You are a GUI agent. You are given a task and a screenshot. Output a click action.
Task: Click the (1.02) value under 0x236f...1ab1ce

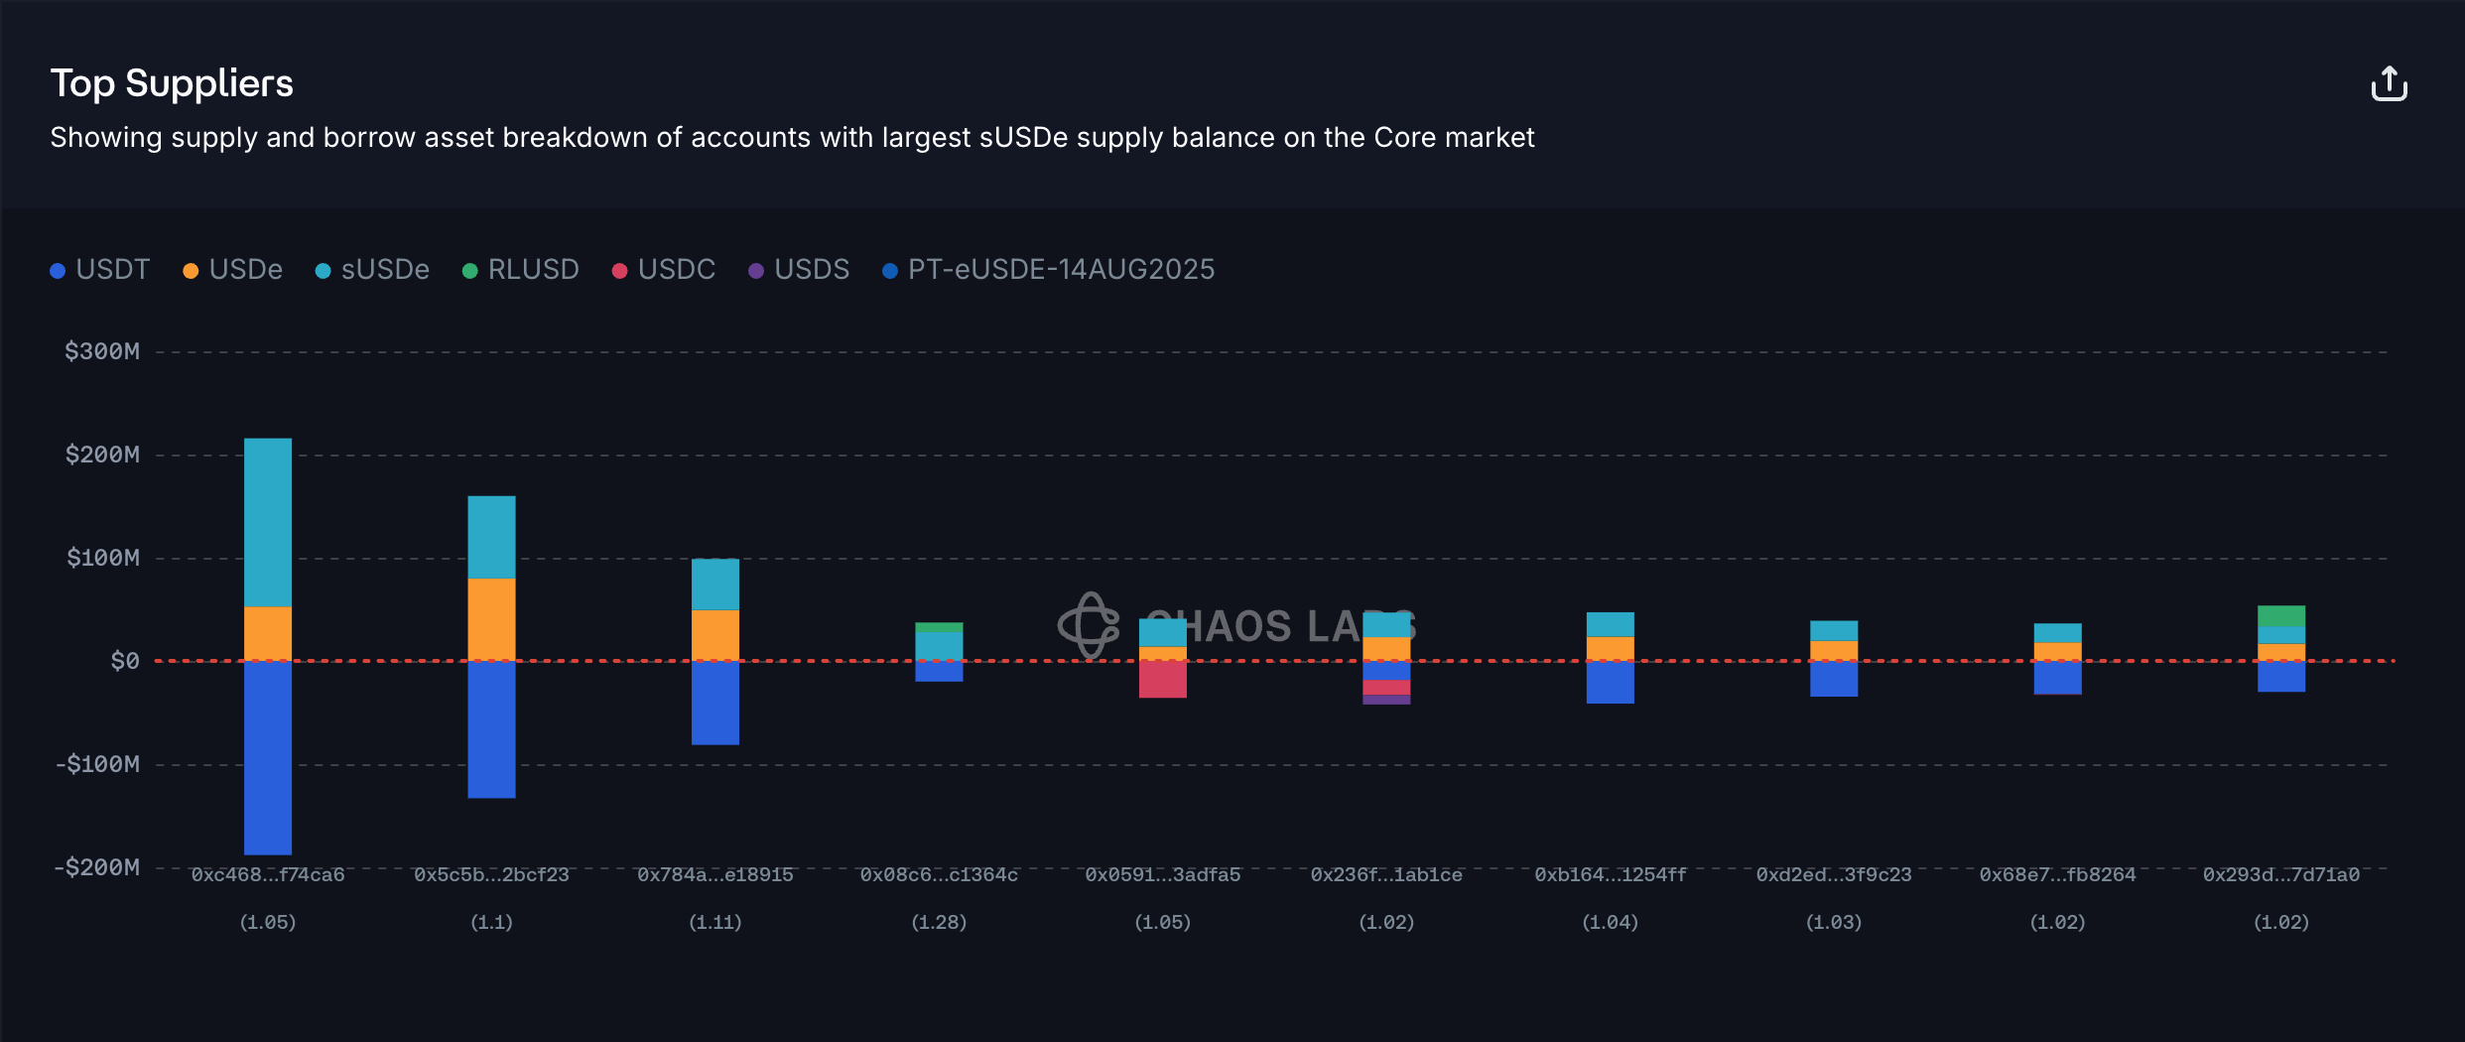(1386, 923)
